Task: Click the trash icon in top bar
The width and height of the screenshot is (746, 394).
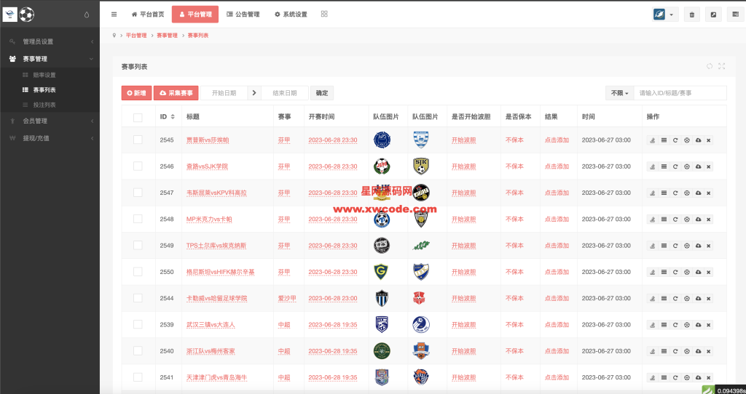Action: click(692, 15)
